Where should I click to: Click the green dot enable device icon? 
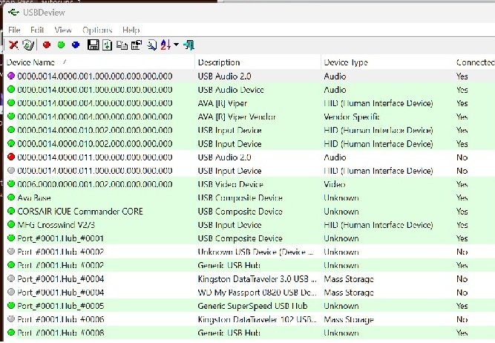coord(61,45)
